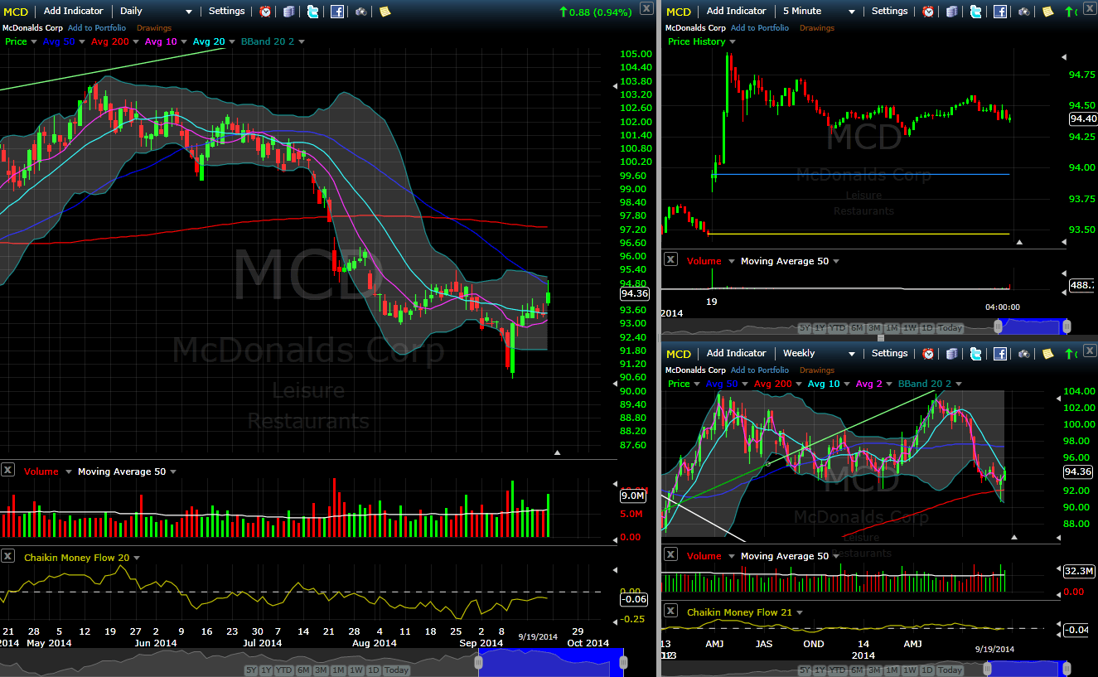Share Daily chart via Facebook icon
The image size is (1098, 677).
click(x=337, y=12)
